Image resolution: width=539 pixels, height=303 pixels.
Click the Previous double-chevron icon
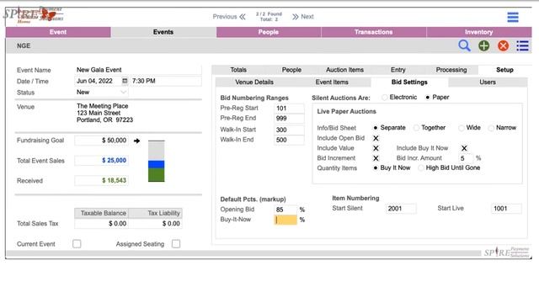[x=243, y=17]
